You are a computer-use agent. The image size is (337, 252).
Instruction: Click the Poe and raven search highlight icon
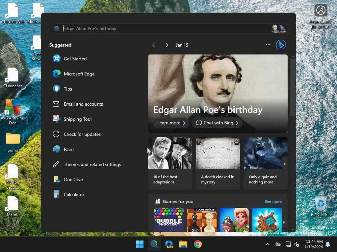pyautogui.click(x=279, y=29)
